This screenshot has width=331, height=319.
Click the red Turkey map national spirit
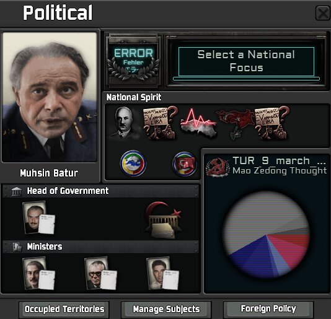(235, 123)
